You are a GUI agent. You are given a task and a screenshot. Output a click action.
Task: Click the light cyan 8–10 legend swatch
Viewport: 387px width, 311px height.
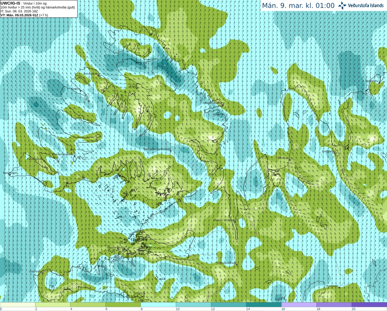(158, 305)
